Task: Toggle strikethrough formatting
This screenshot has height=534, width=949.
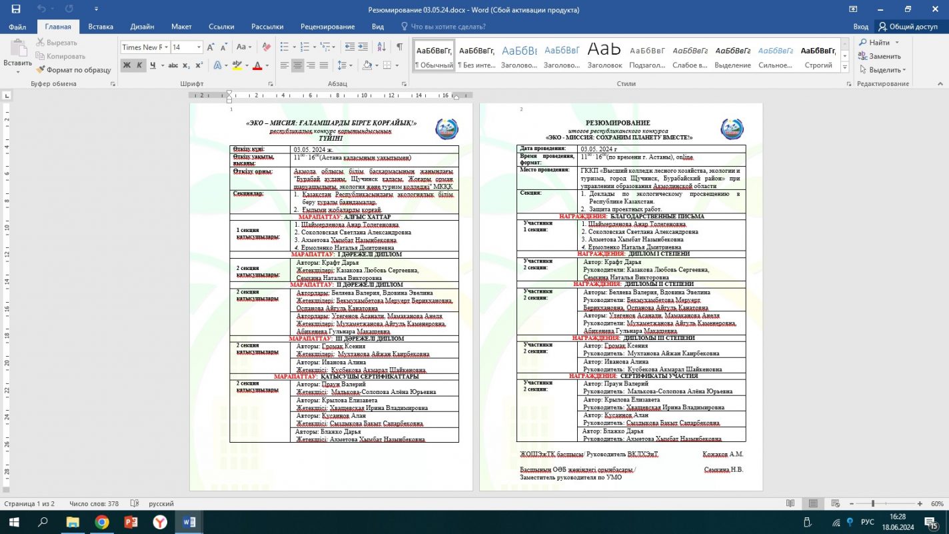Action: (x=173, y=65)
